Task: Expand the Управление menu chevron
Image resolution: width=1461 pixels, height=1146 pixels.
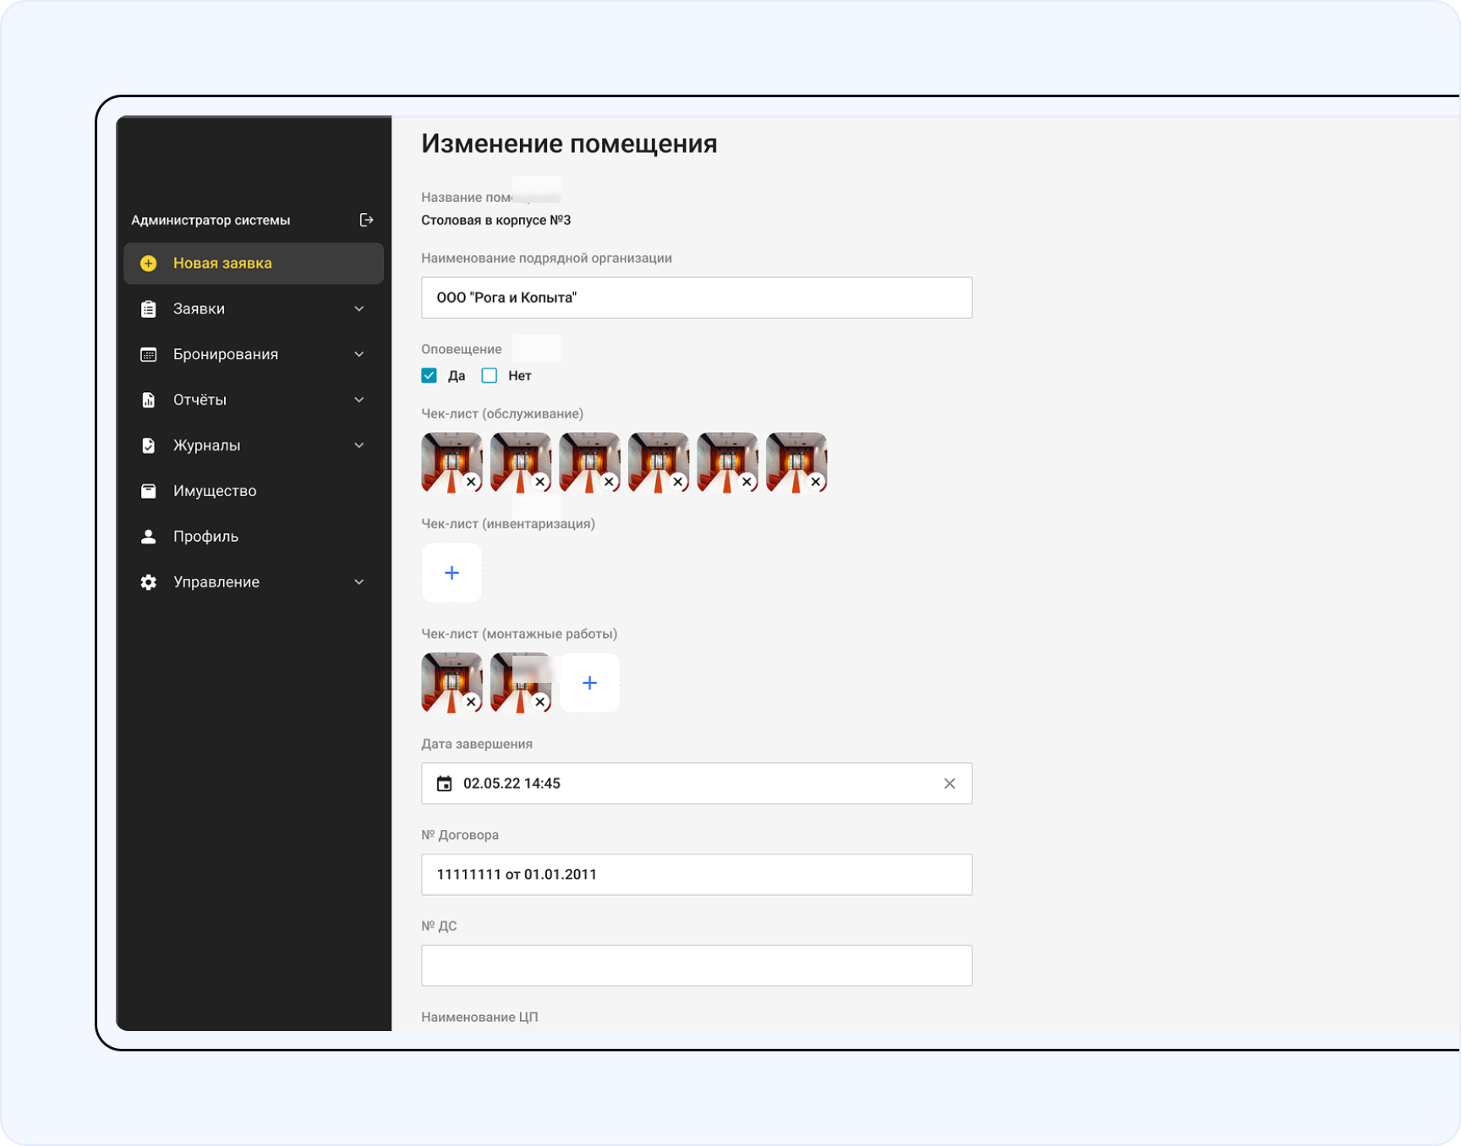Action: (359, 582)
